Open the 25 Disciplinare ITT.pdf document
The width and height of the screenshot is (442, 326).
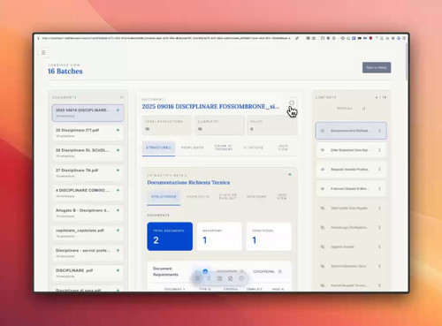pyautogui.click(x=88, y=133)
